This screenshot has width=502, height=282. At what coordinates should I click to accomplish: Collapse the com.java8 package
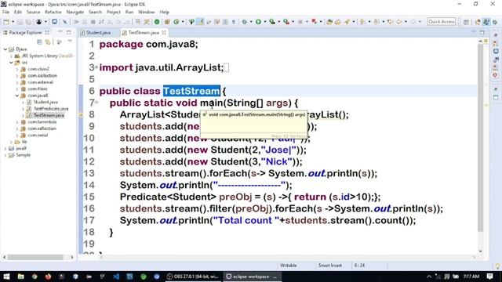pyautogui.click(x=17, y=96)
